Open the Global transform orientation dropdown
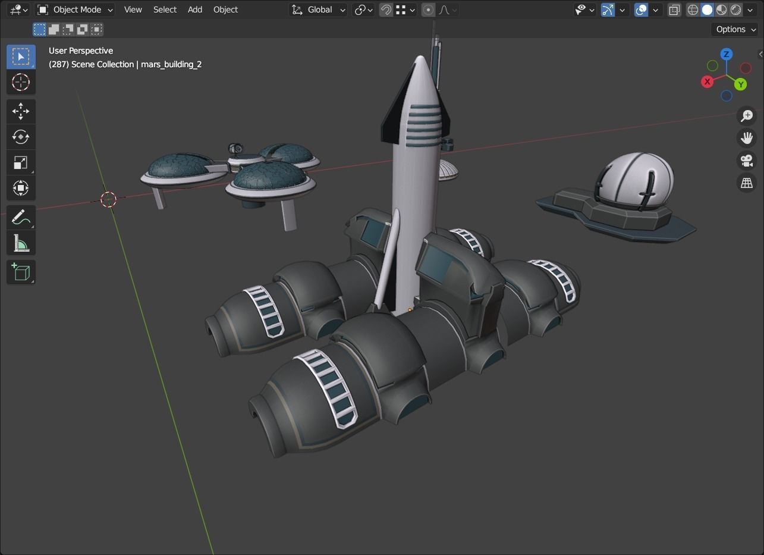This screenshot has width=764, height=555. point(318,10)
